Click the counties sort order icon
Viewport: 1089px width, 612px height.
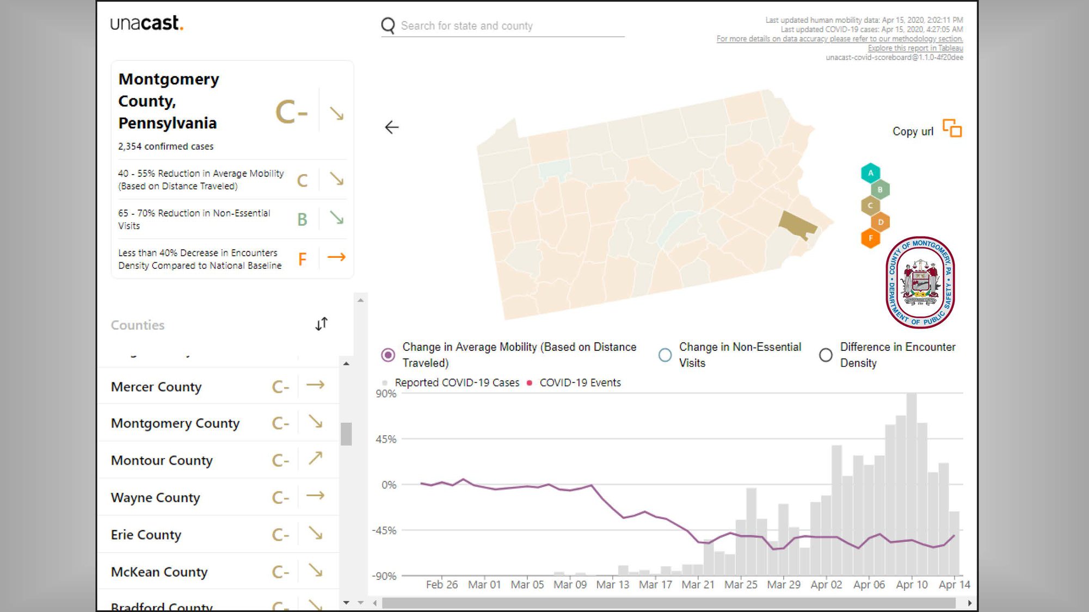[x=322, y=324]
